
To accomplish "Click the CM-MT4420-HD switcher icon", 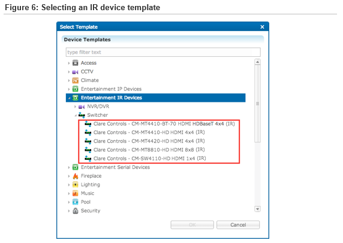I will [x=88, y=141].
